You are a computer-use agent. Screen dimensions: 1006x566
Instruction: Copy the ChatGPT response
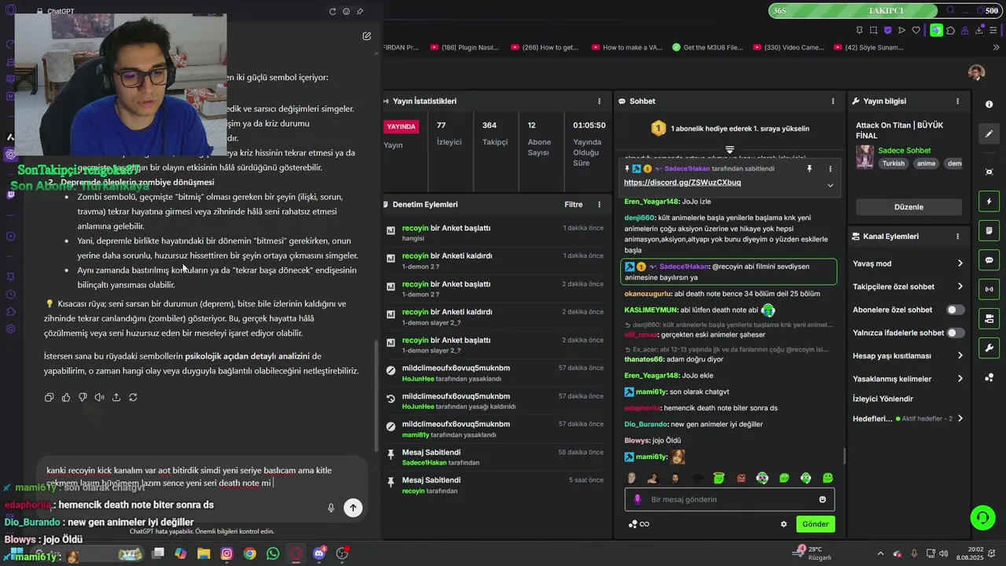[x=49, y=398]
